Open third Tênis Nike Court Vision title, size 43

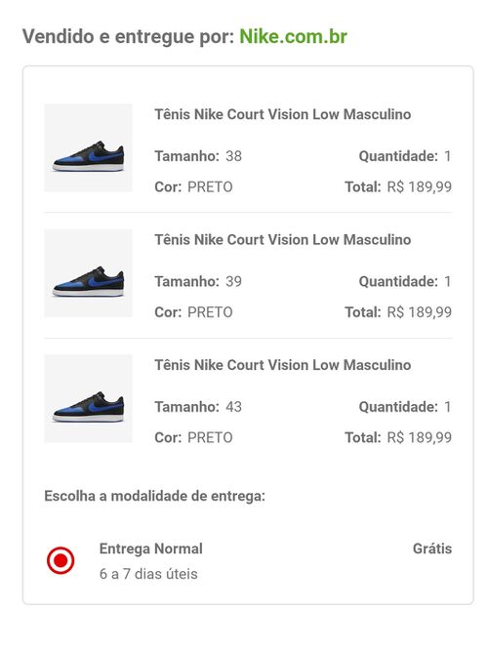tap(283, 365)
